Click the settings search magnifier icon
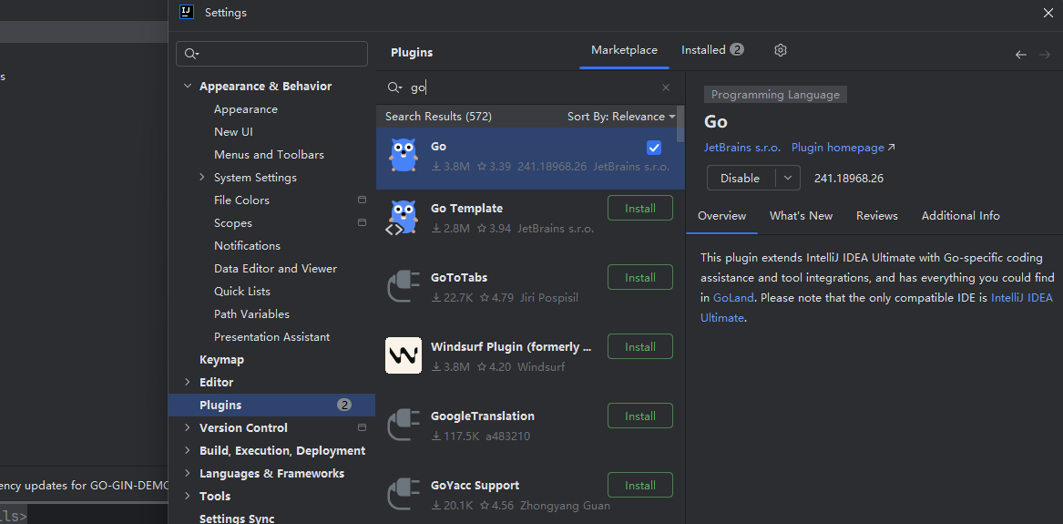 190,54
